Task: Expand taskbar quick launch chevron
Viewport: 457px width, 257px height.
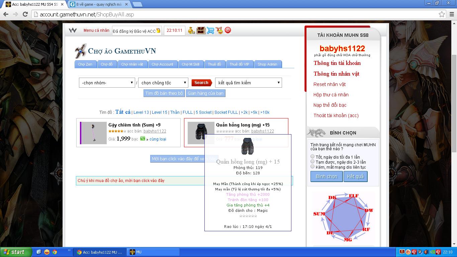Action: tap(69, 250)
